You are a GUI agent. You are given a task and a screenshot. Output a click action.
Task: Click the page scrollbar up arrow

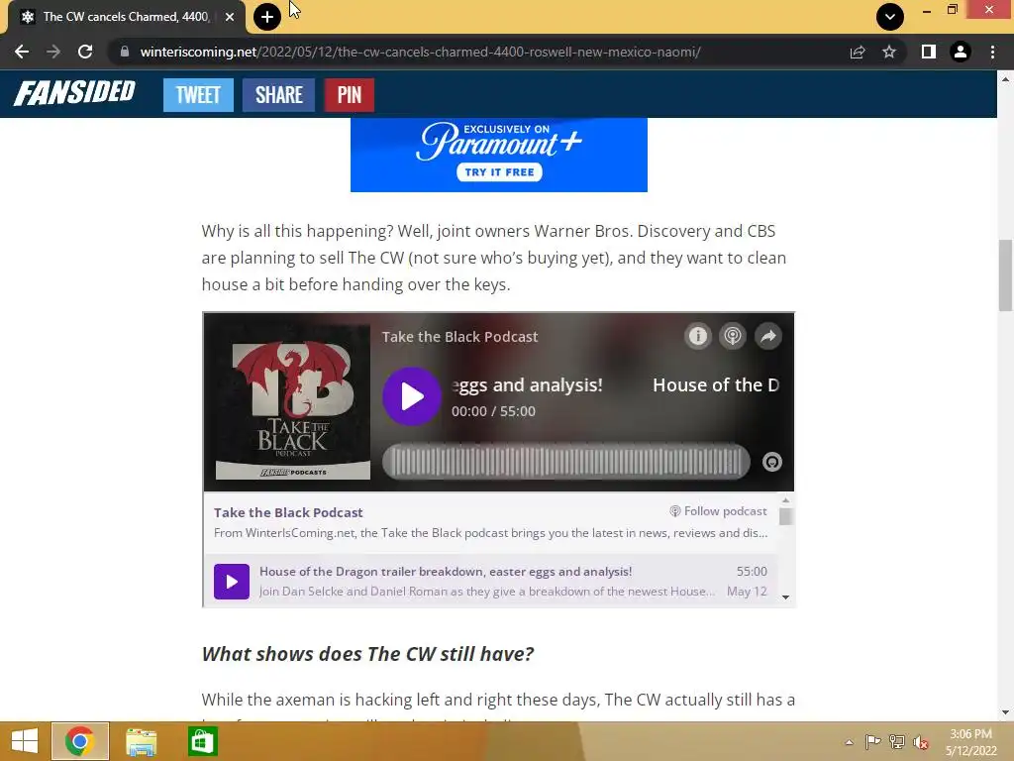pos(1005,79)
